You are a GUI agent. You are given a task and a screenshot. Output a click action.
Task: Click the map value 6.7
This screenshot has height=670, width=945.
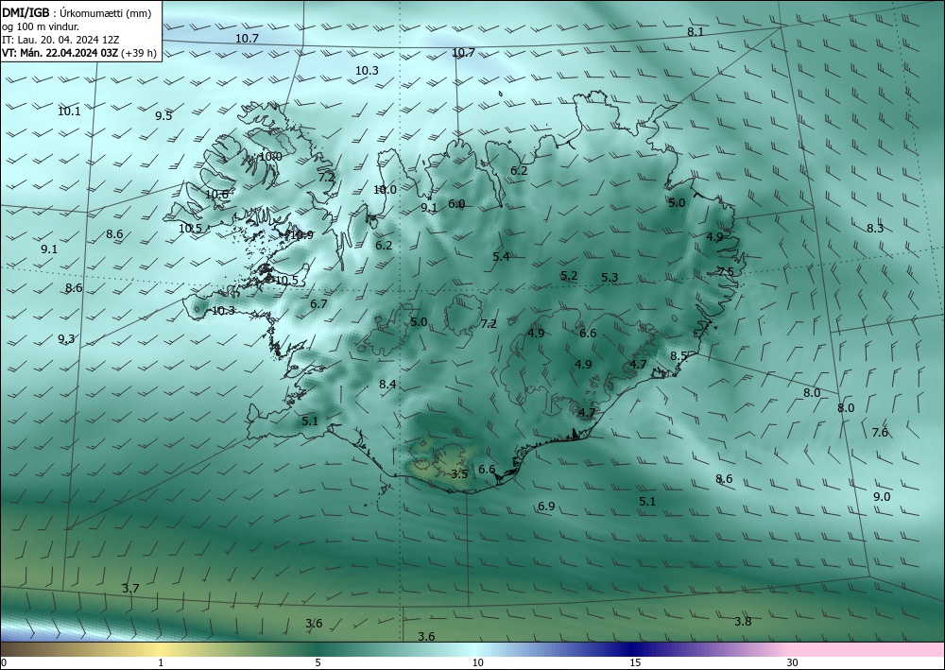tap(318, 303)
